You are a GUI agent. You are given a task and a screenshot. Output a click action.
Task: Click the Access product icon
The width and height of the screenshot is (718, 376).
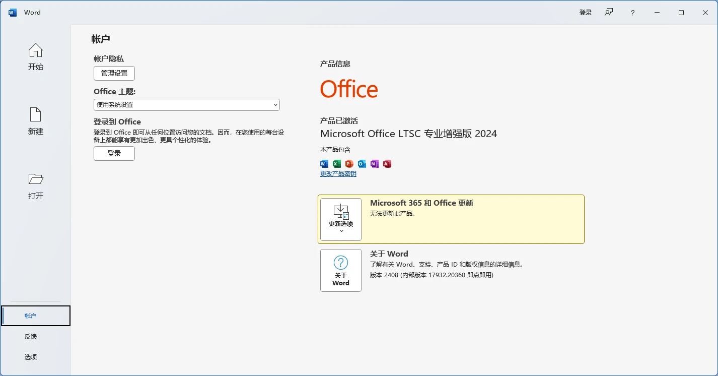pos(387,164)
